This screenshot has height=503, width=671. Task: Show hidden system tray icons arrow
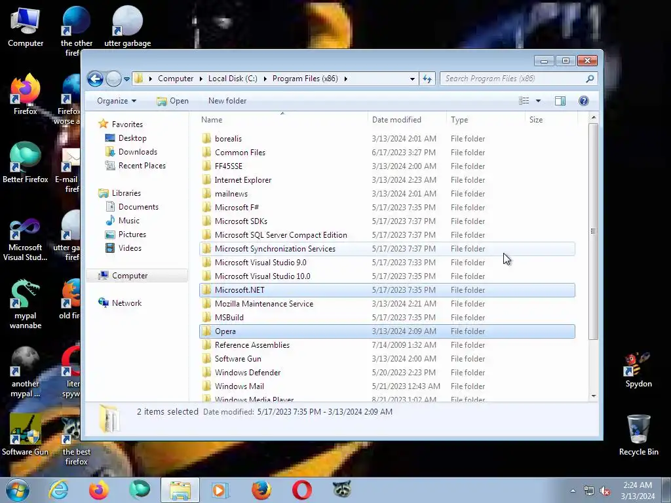573,491
